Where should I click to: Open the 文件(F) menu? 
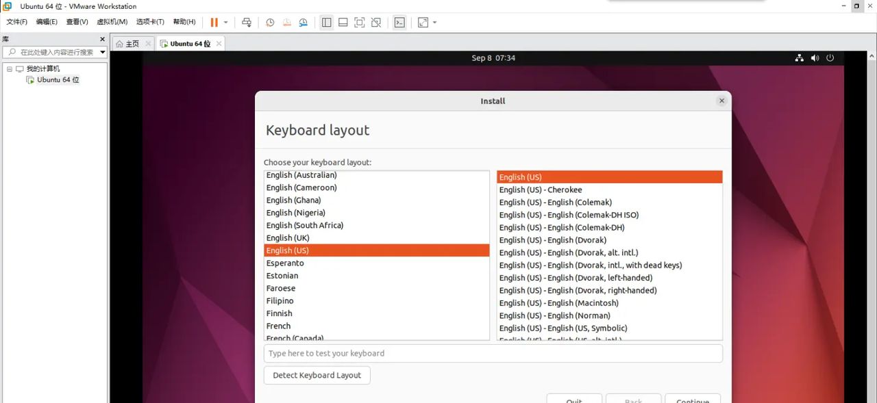16,22
